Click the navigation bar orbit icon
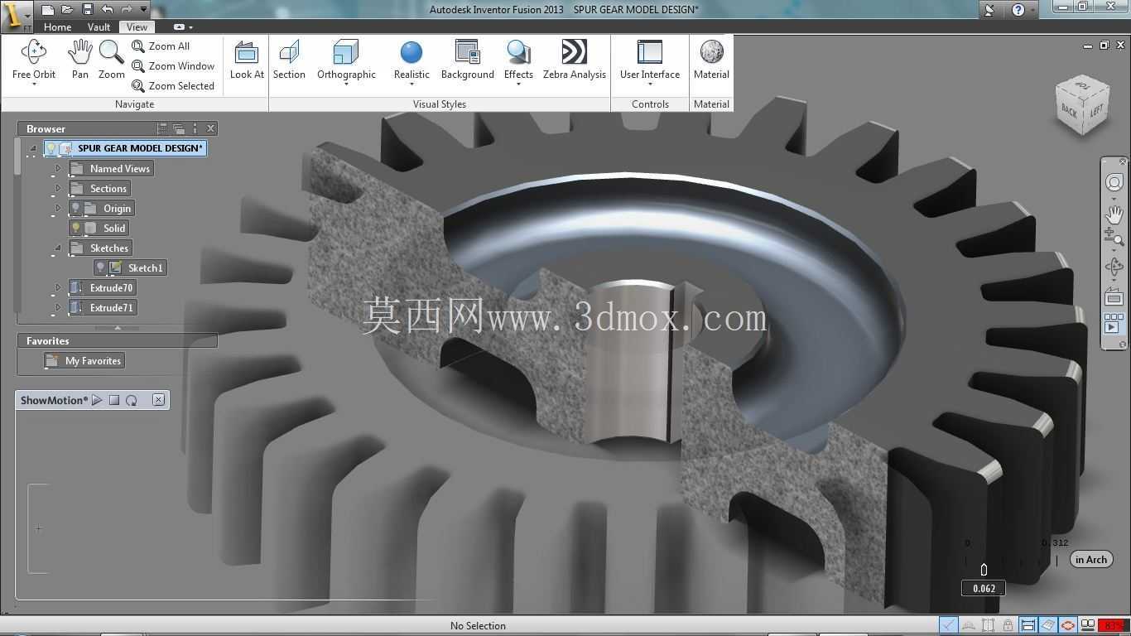This screenshot has width=1131, height=636. tap(1114, 267)
